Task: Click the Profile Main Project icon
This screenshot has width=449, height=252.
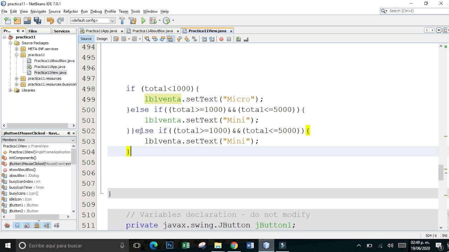Action: click(167, 21)
